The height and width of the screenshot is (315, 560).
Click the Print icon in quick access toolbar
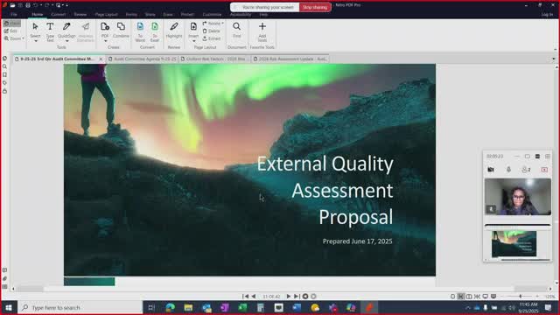coord(27,5)
